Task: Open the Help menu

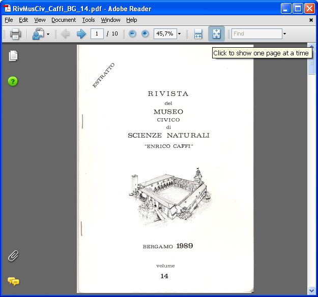Action: pos(132,20)
